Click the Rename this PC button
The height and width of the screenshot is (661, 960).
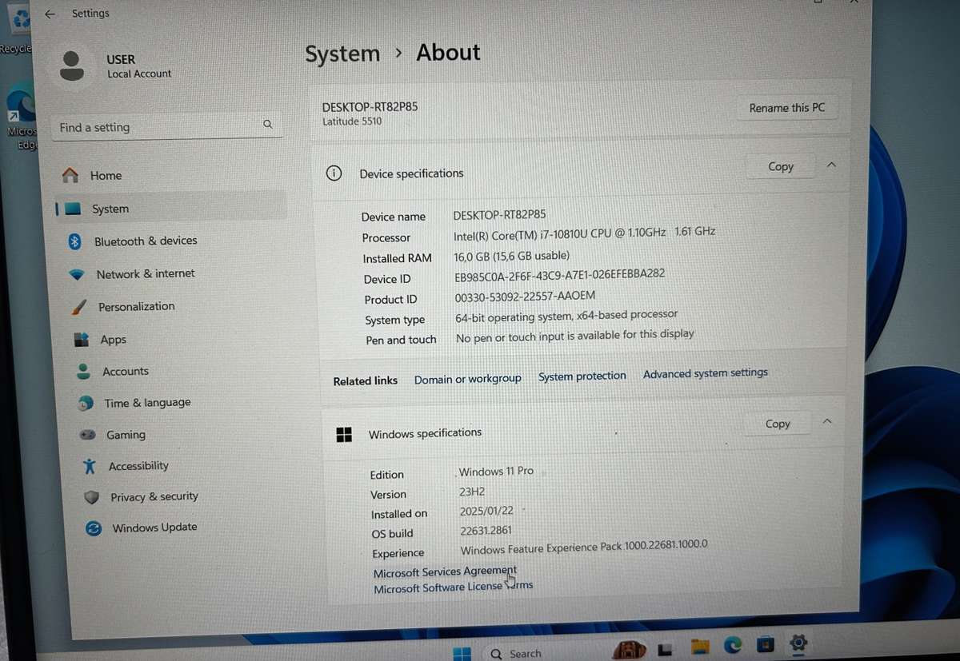tap(787, 107)
